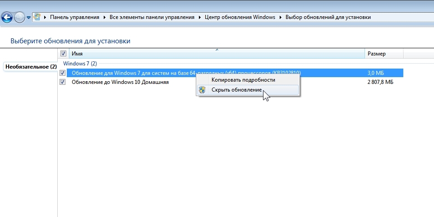Viewport: 434px width, 217px height.
Task: Switch to the Необязательное (2) tab
Action: click(x=31, y=66)
